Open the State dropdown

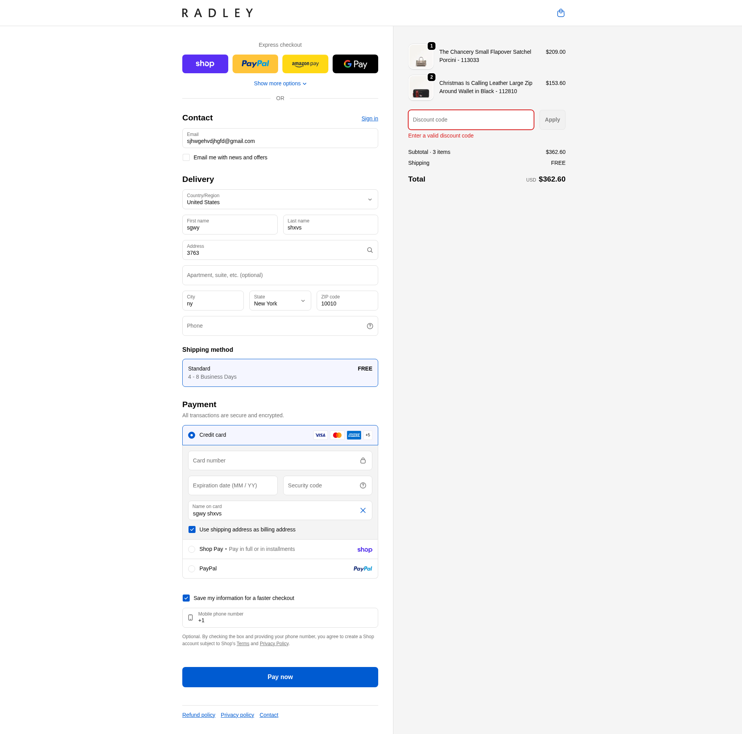[280, 301]
